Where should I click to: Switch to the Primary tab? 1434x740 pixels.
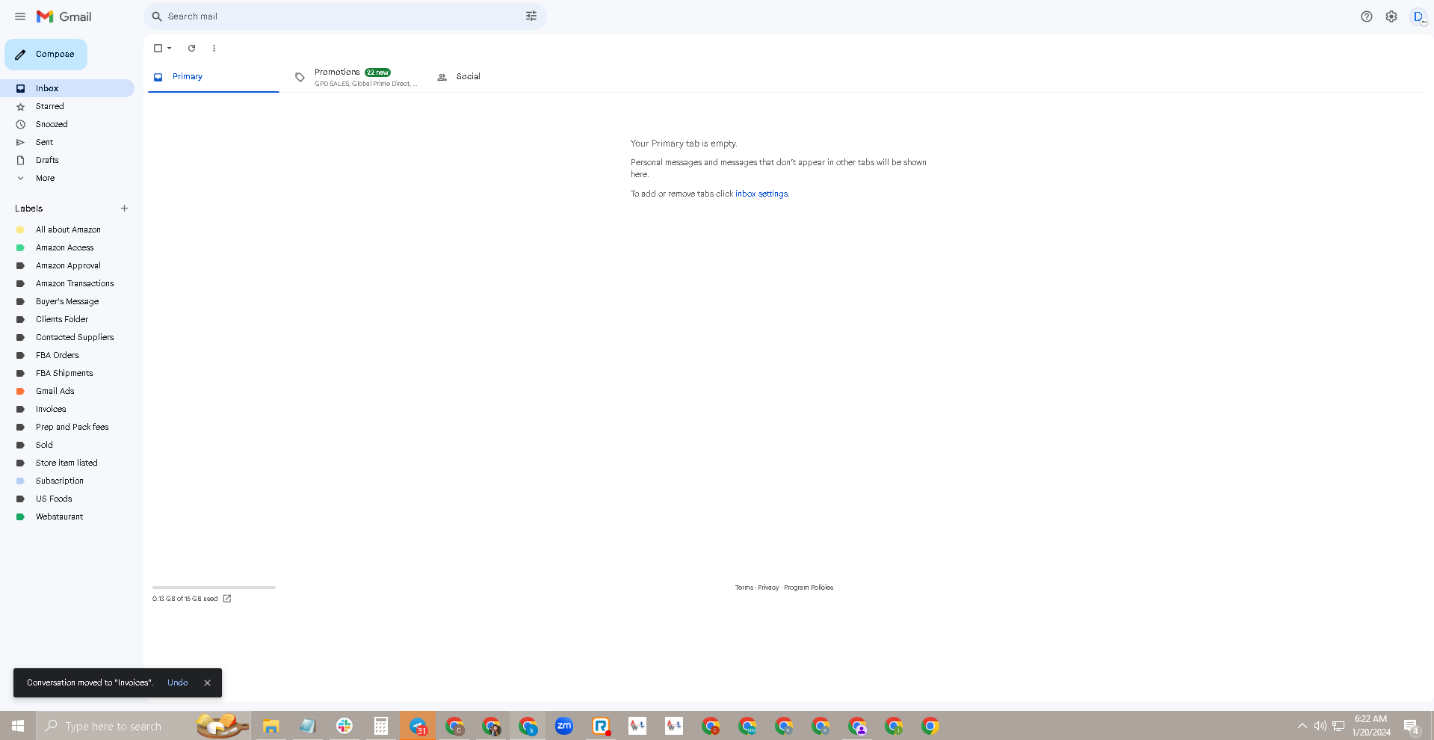point(214,77)
